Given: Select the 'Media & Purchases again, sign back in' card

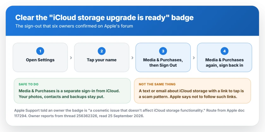Looking at the screenshot, I should click(x=225, y=57).
